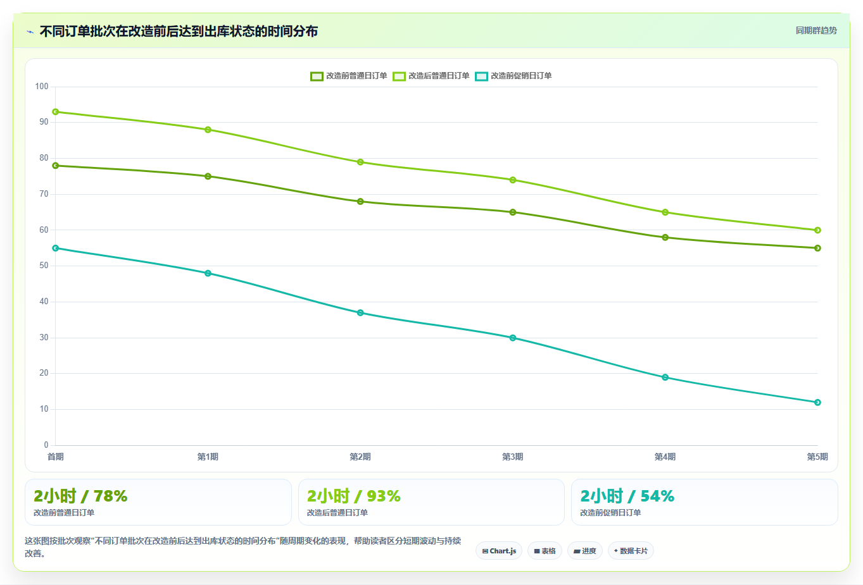This screenshot has height=585, width=863.
Task: Click the 表格 tag chip
Action: [545, 551]
